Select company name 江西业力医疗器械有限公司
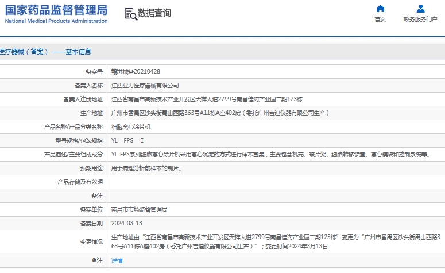The width and height of the screenshot is (445, 273). (145, 85)
